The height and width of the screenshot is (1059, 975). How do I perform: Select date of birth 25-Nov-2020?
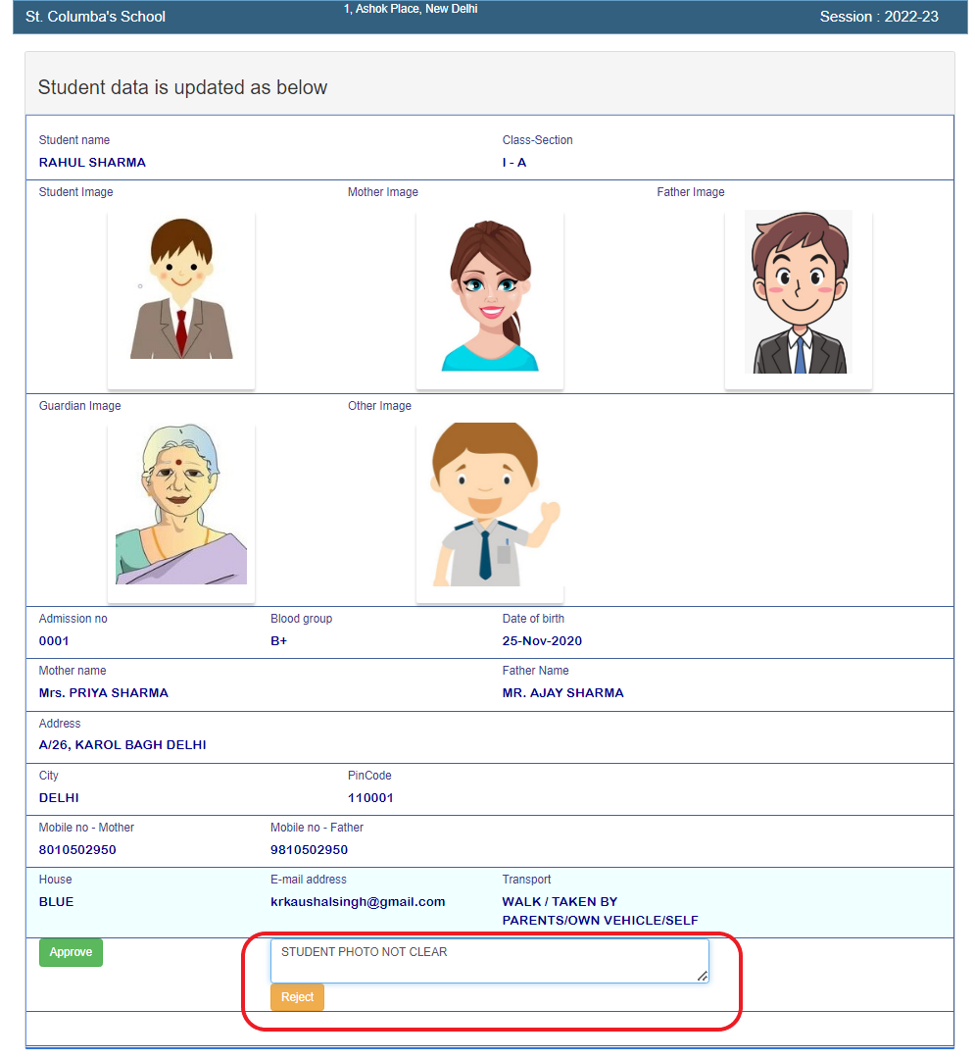[x=542, y=641]
